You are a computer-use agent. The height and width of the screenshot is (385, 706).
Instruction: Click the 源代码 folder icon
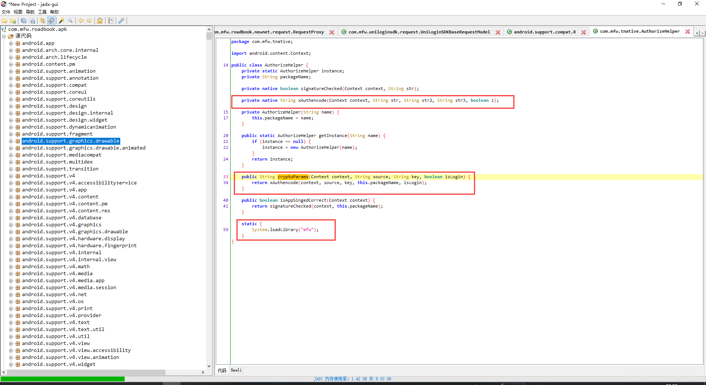coord(11,36)
